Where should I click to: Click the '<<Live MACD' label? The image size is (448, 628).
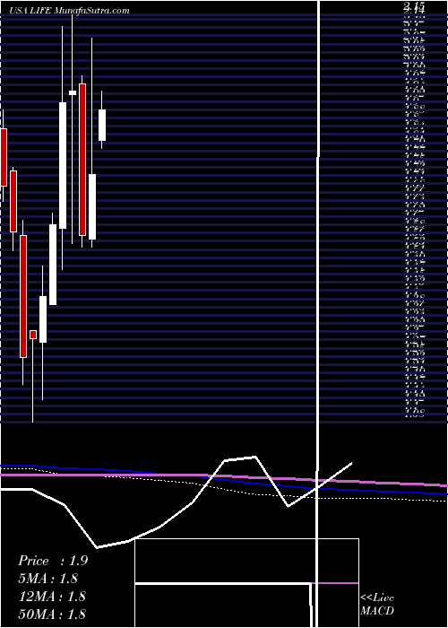coord(377,604)
